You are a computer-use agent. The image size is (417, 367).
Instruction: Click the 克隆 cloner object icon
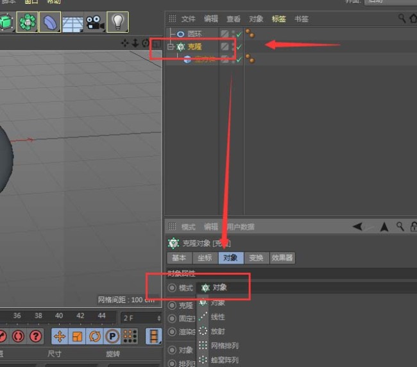tap(180, 47)
